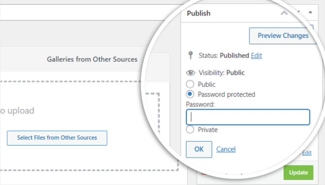325x185 pixels.
Task: Select the Password protected radio option
Action: pos(190,94)
